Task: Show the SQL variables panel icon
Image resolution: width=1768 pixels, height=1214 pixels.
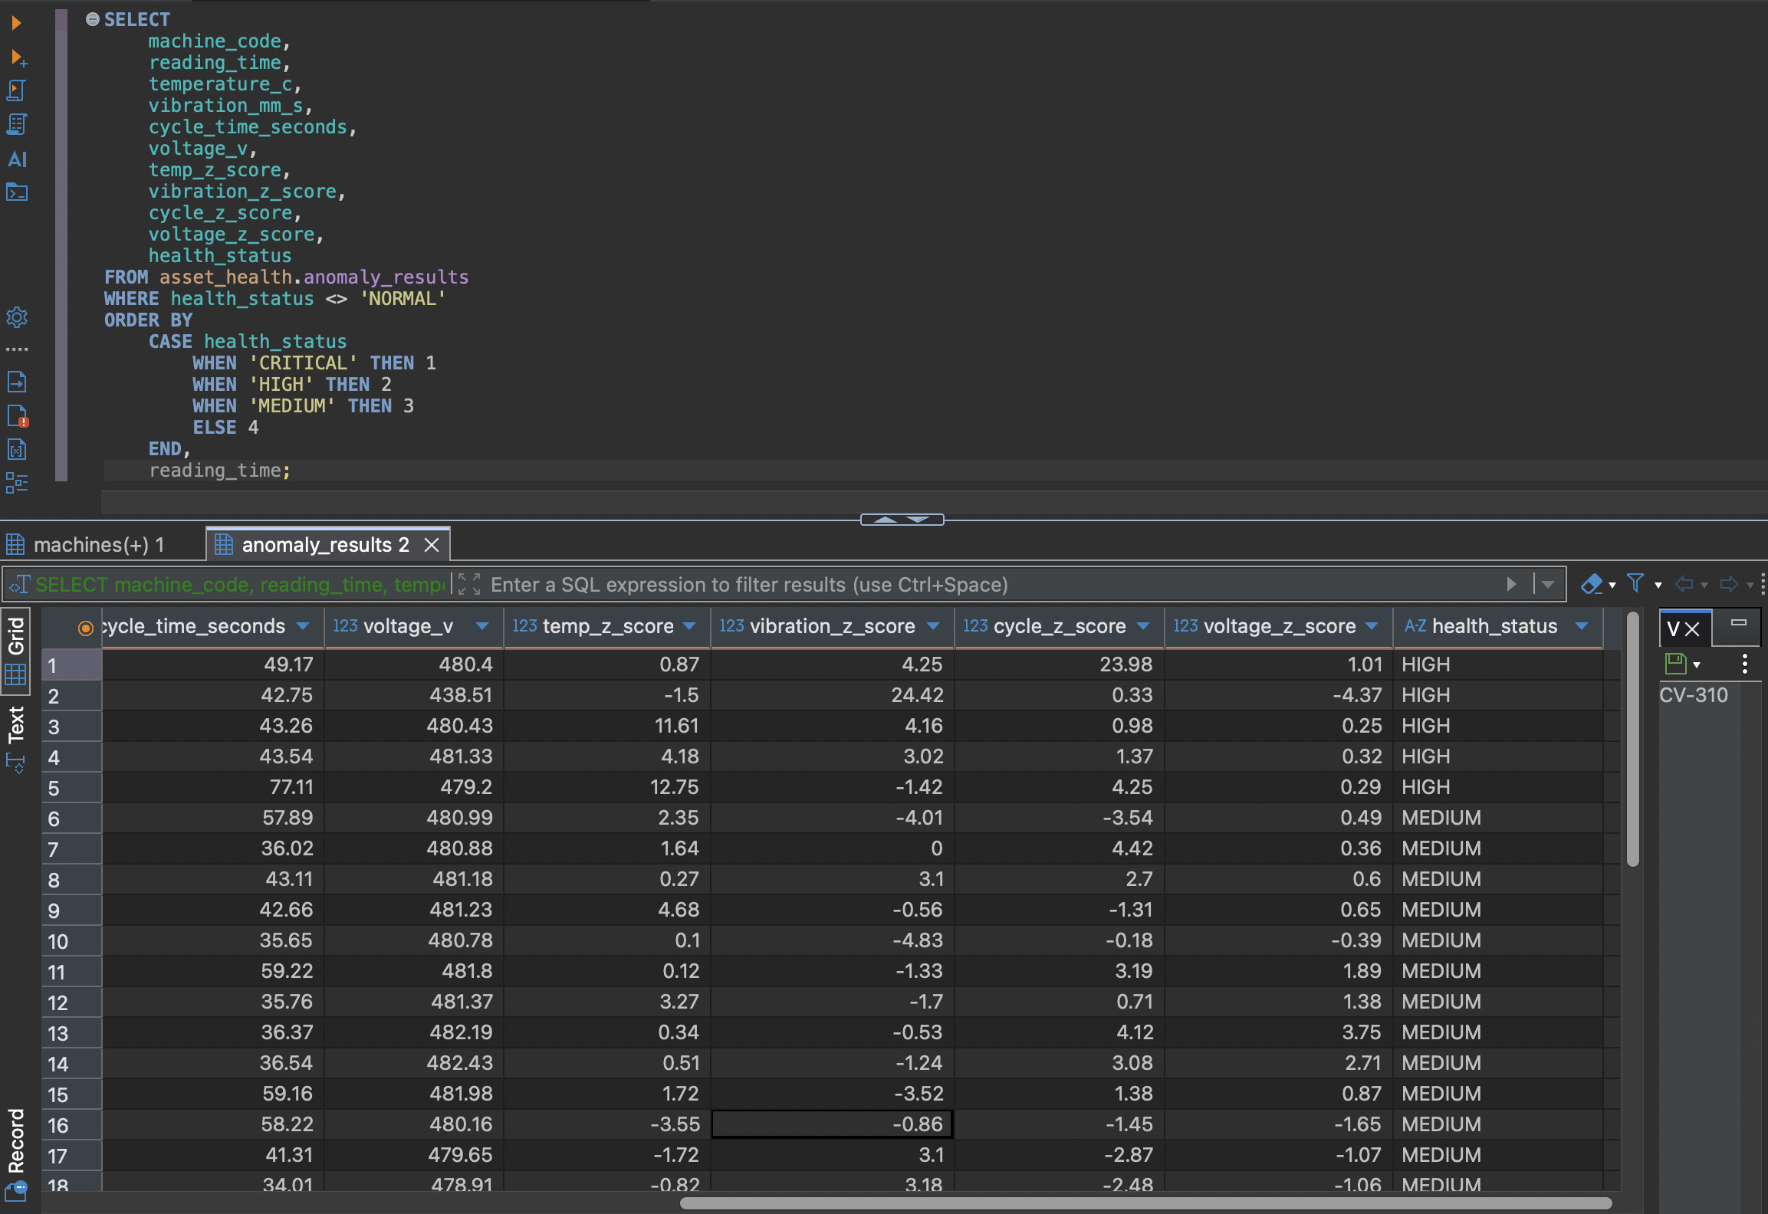Action: point(17,449)
